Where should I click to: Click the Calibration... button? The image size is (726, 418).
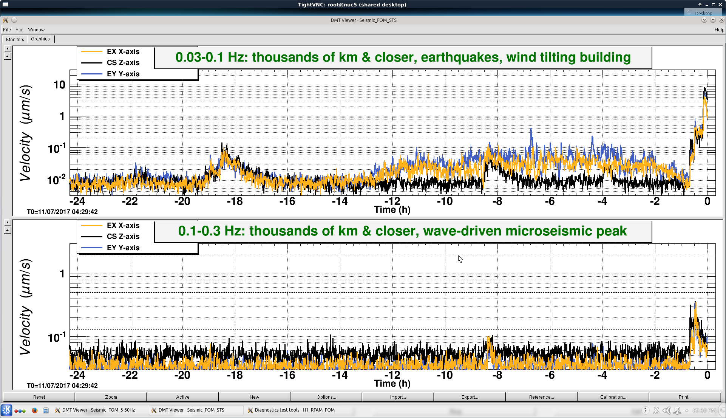613,397
